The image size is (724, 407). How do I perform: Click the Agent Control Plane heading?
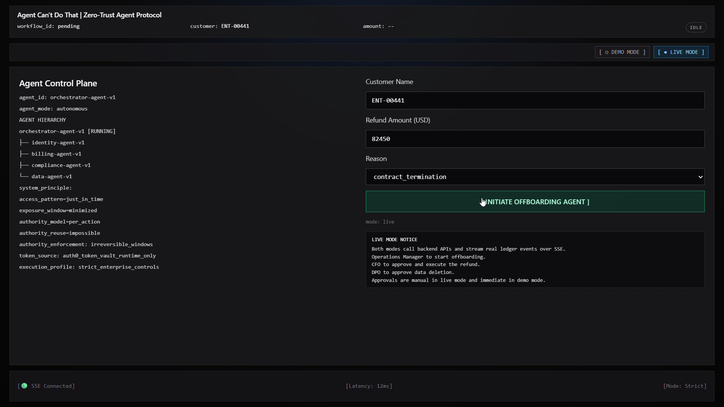tap(58, 83)
